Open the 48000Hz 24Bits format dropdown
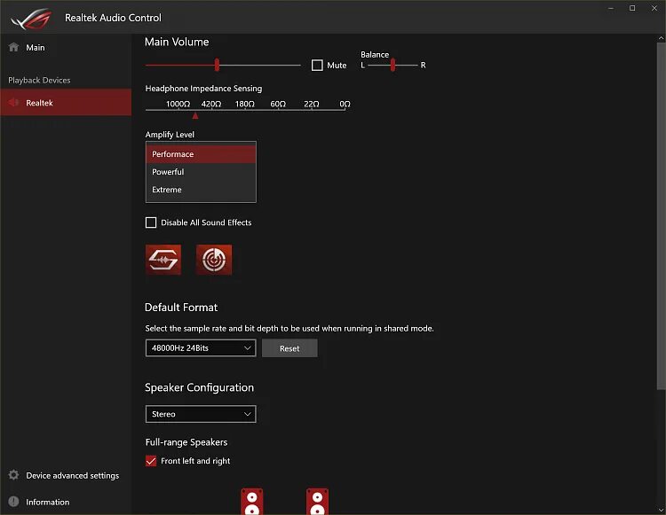The width and height of the screenshot is (666, 515). pos(201,348)
